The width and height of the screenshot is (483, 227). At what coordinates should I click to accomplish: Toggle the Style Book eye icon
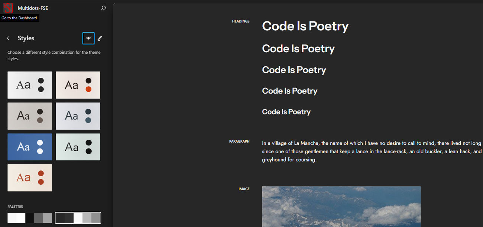pos(88,38)
